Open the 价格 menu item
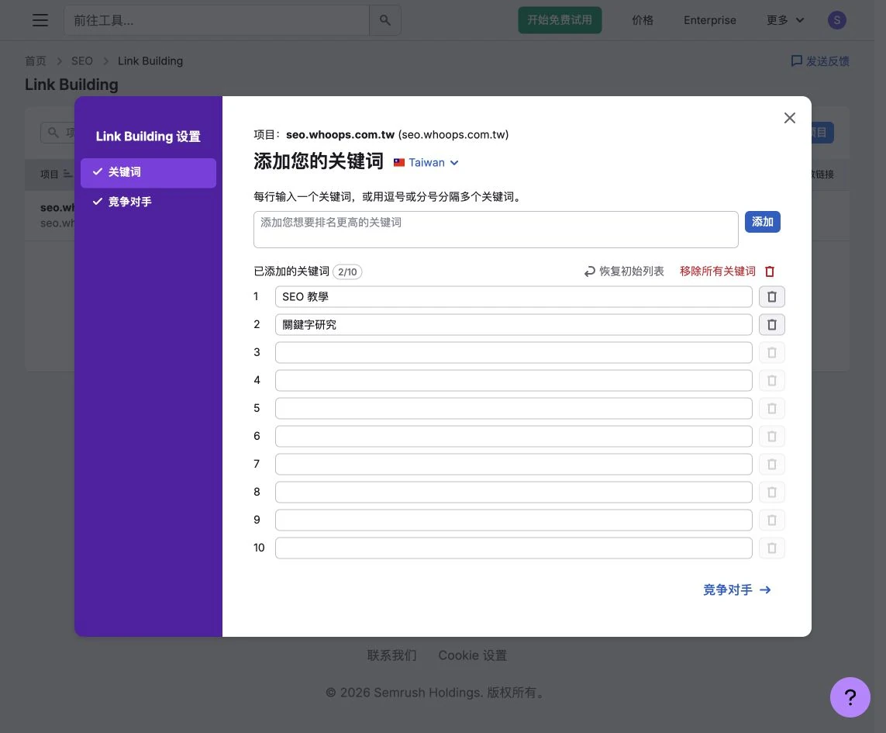The width and height of the screenshot is (886, 733). click(643, 20)
